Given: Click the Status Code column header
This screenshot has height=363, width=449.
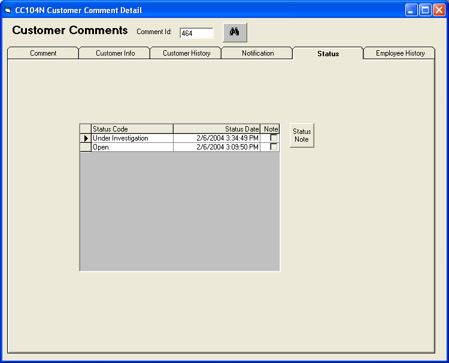Looking at the screenshot, I should (132, 129).
